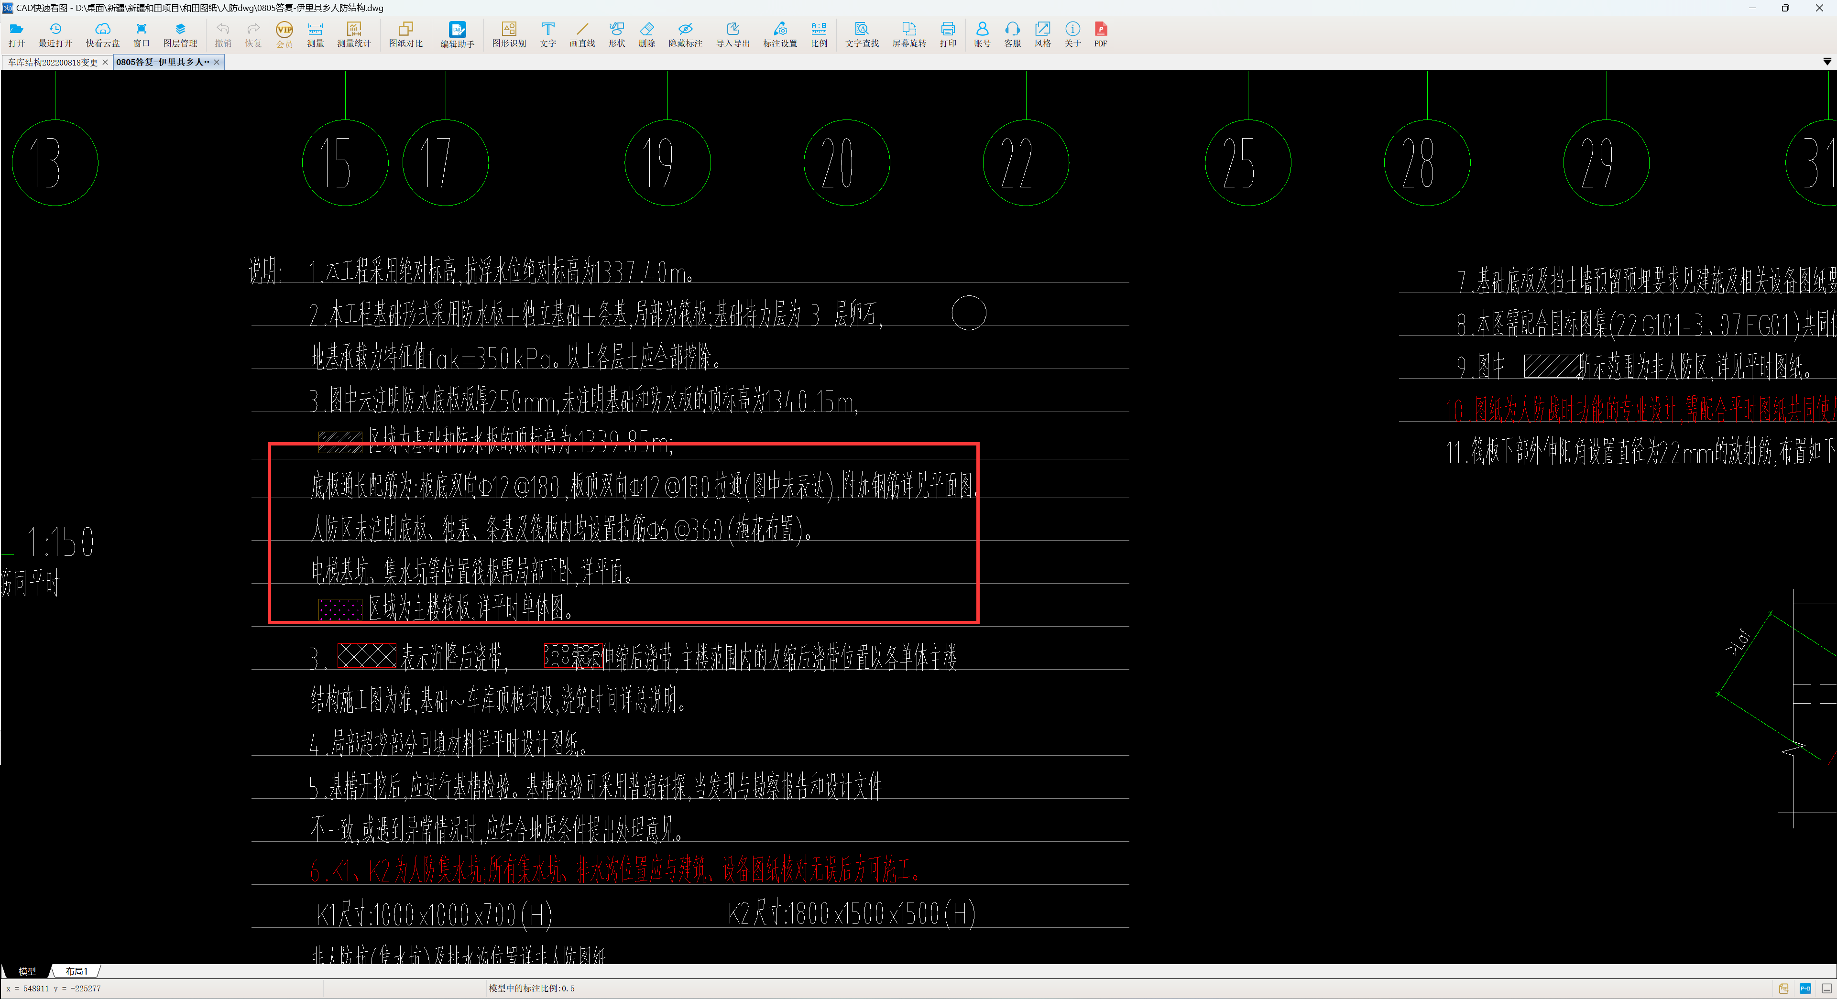Open 测量统计 measurement statistics
1837x999 pixels.
pyautogui.click(x=354, y=34)
